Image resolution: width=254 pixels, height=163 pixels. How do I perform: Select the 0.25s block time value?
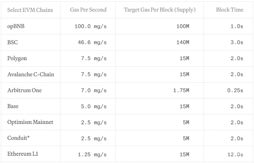[x=235, y=90]
